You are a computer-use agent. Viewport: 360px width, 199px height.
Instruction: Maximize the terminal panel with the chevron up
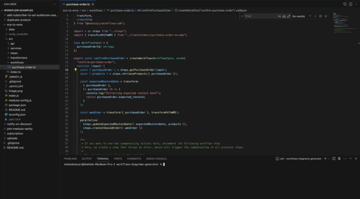coord(351,159)
